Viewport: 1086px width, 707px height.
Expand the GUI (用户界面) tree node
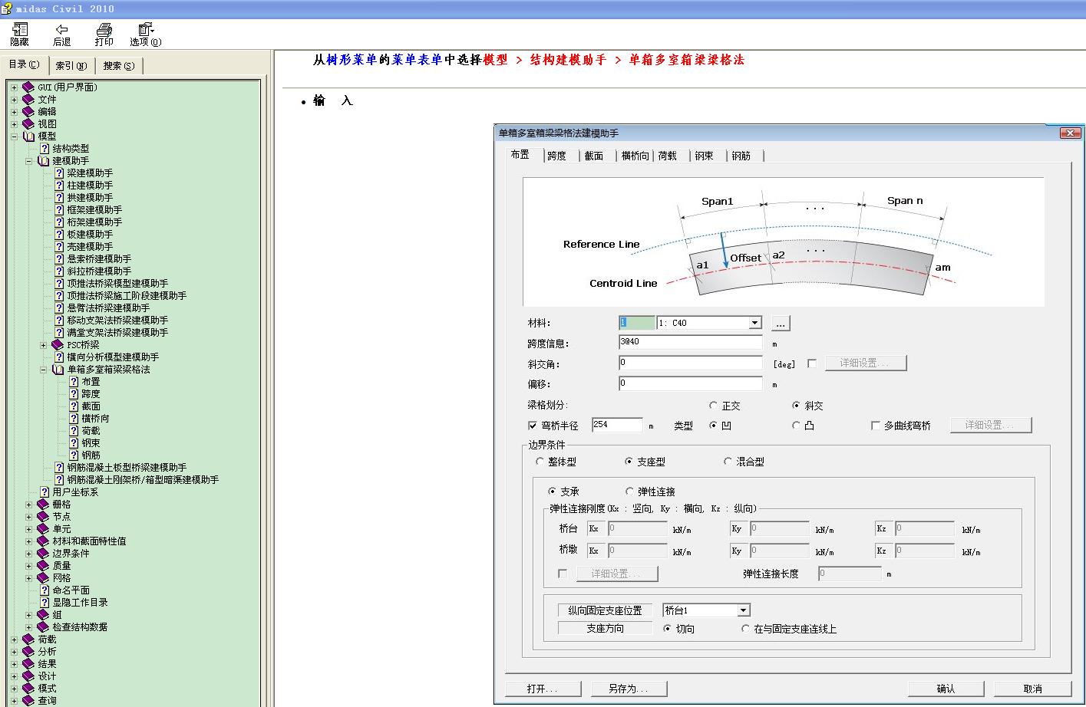14,87
